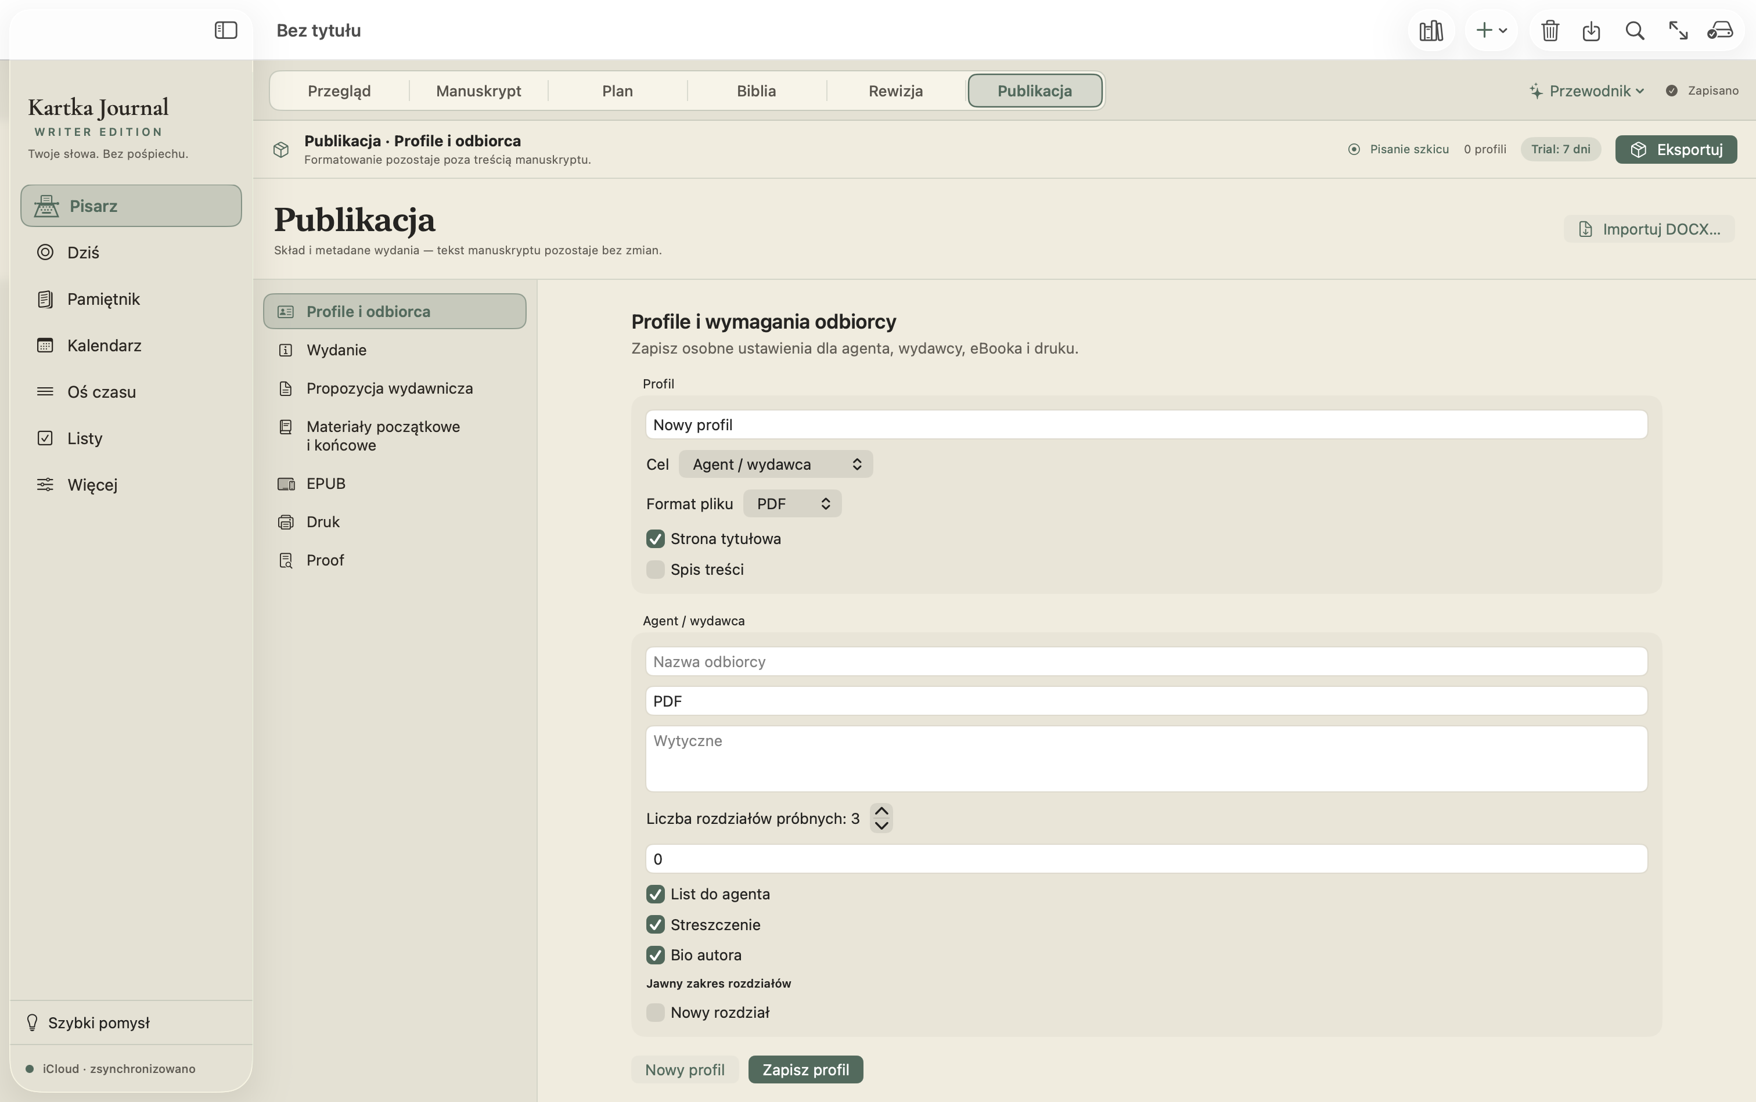Open the Proof section
The image size is (1756, 1102).
(x=394, y=560)
